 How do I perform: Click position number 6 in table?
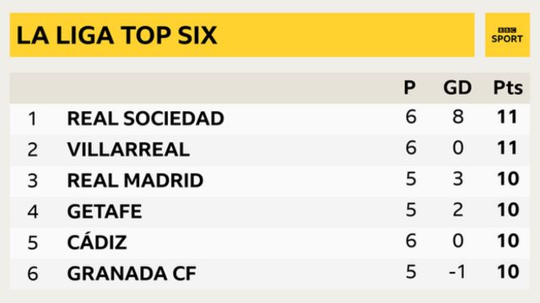pos(32,274)
